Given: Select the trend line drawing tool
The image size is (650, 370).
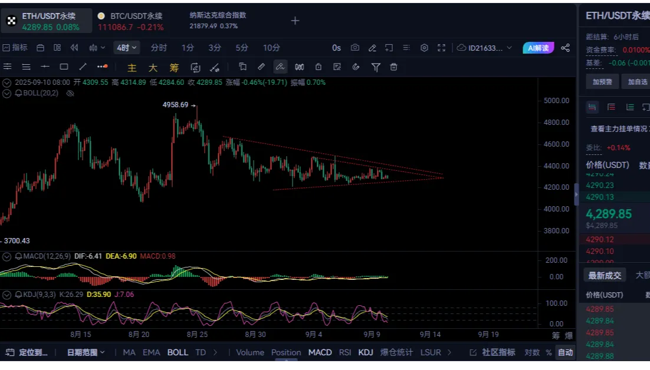Looking at the screenshot, I should click(x=83, y=67).
